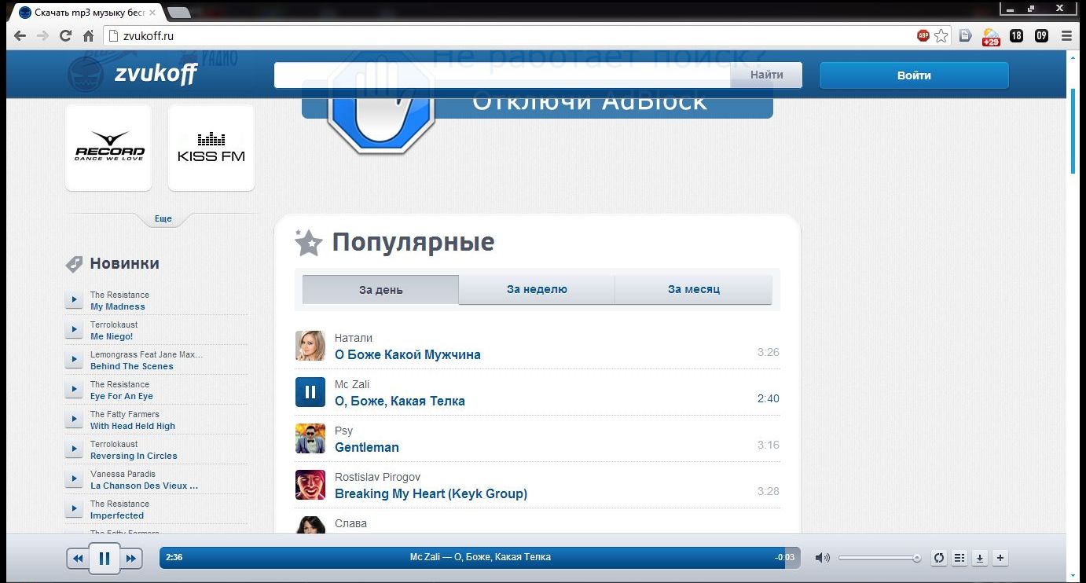The image size is (1086, 583).
Task: Seek within the track progress bar
Action: pyautogui.click(x=479, y=557)
